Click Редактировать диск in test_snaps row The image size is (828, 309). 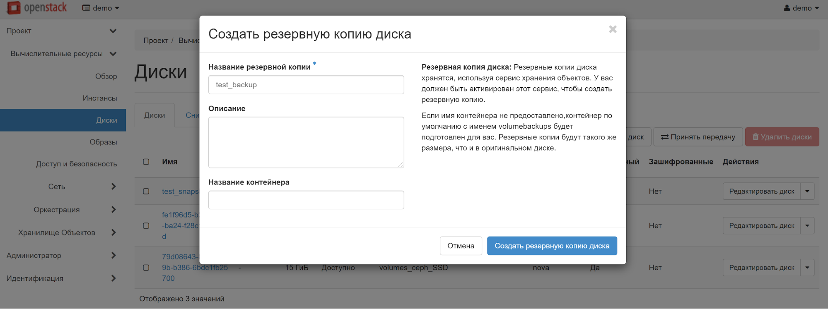pyautogui.click(x=762, y=192)
